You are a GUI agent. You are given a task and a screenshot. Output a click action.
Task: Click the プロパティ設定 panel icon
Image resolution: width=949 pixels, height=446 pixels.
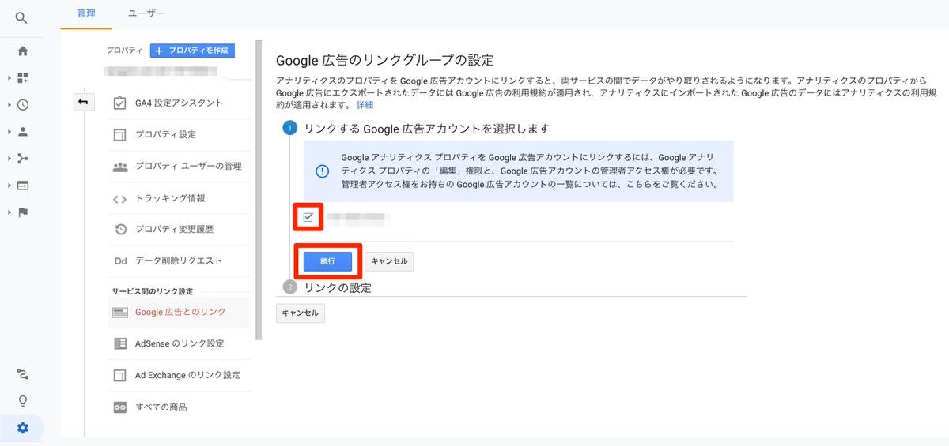click(x=120, y=134)
